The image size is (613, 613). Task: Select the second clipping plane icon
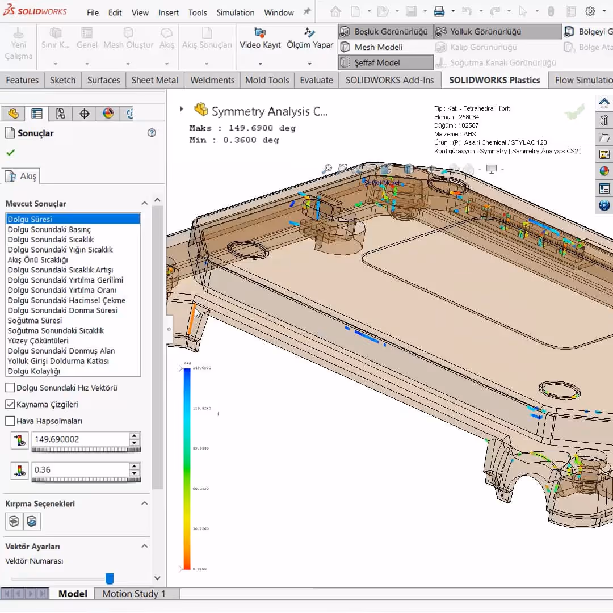click(x=32, y=521)
